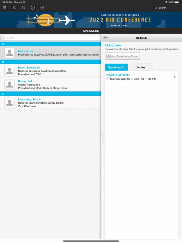Click 'Vice Chairman' text
Screen dimensions: 182x243
27,106
